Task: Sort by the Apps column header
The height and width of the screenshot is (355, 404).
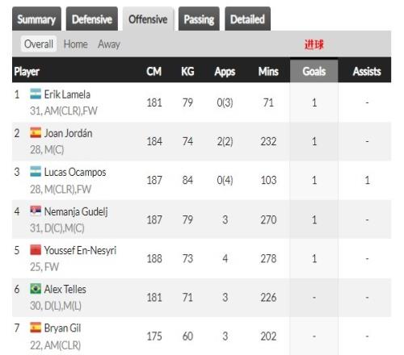Action: [x=225, y=72]
